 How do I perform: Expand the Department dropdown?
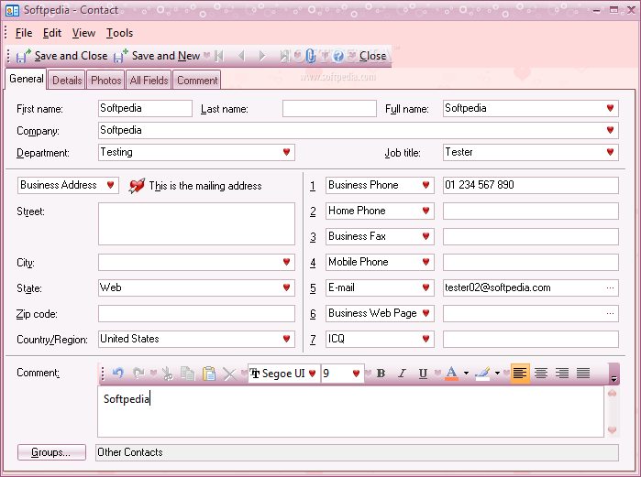[286, 152]
